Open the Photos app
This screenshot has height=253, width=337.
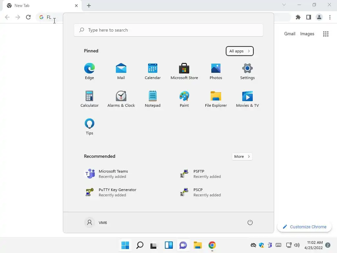click(216, 71)
